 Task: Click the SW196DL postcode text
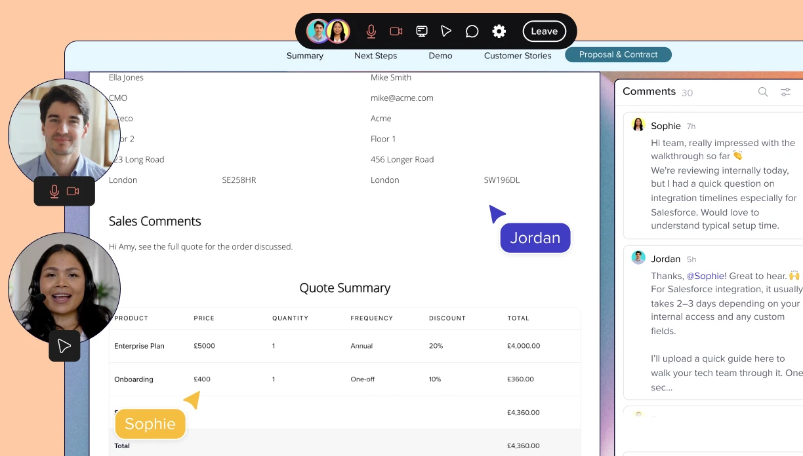click(x=502, y=180)
